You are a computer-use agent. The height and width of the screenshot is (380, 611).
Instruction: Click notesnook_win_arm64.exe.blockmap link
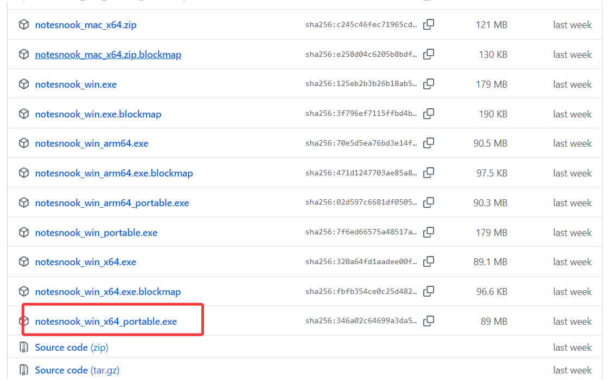point(114,173)
